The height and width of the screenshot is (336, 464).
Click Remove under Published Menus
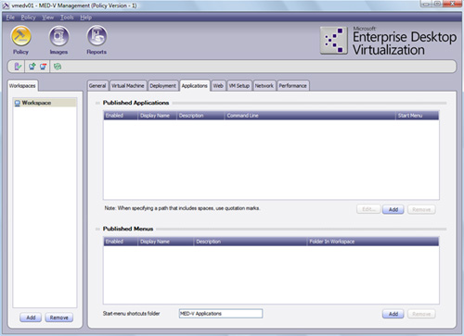[421, 314]
